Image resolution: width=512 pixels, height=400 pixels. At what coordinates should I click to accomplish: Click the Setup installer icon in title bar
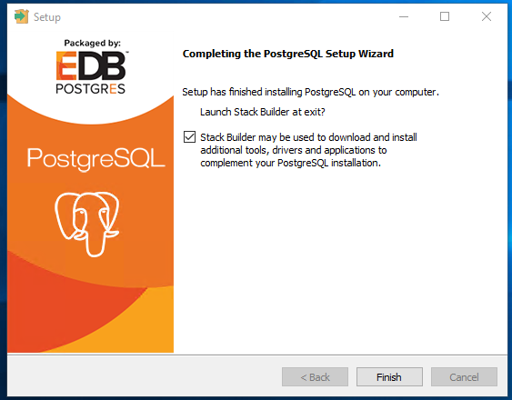tap(22, 16)
